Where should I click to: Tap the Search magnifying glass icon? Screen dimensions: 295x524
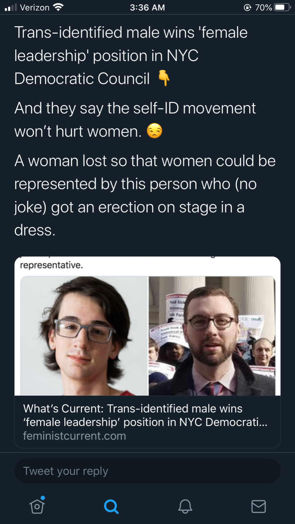click(111, 507)
